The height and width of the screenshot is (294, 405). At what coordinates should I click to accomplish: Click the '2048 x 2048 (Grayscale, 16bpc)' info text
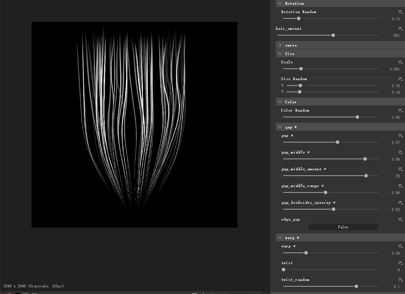click(34, 286)
